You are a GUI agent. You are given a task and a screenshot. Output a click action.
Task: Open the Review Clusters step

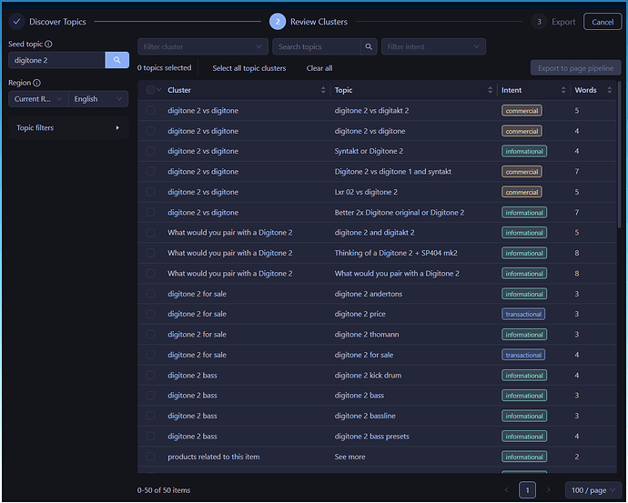coord(309,21)
